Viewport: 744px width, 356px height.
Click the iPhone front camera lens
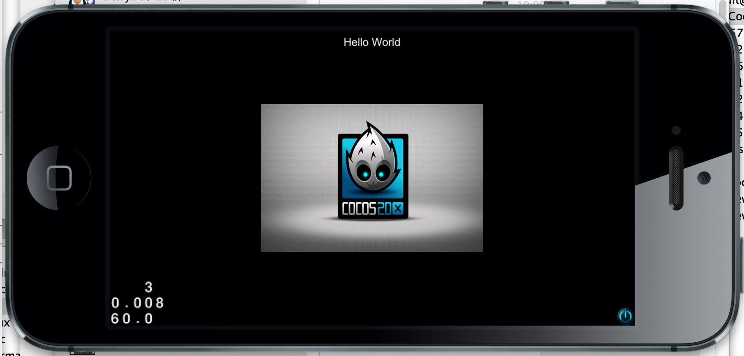pos(704,178)
